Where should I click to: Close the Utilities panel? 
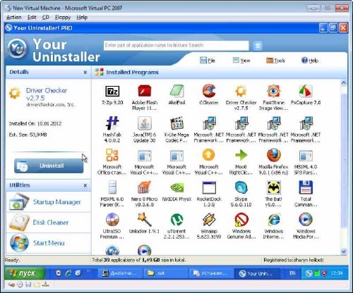pos(85,185)
